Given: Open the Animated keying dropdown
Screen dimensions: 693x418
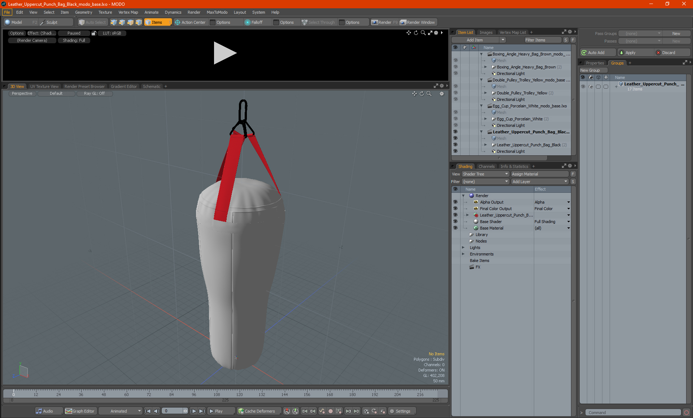Looking at the screenshot, I should [120, 411].
